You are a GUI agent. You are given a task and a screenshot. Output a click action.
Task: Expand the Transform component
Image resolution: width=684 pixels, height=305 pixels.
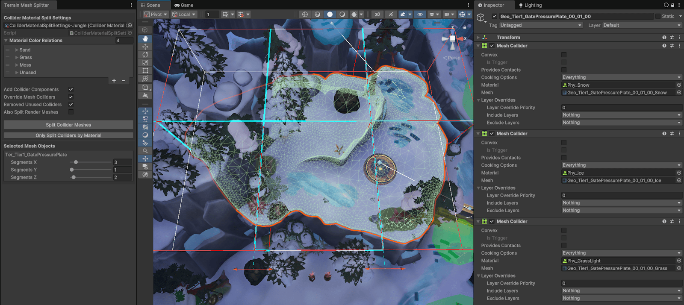478,38
